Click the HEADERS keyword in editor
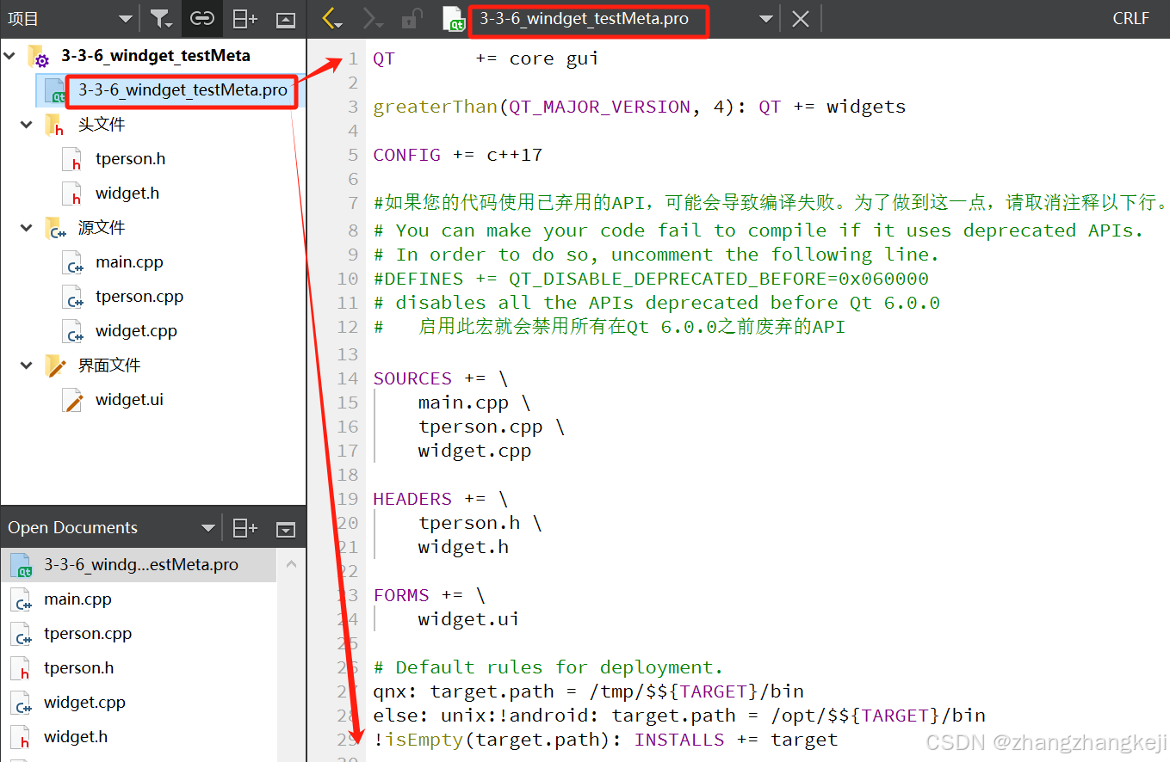Image resolution: width=1170 pixels, height=762 pixels. (x=412, y=499)
